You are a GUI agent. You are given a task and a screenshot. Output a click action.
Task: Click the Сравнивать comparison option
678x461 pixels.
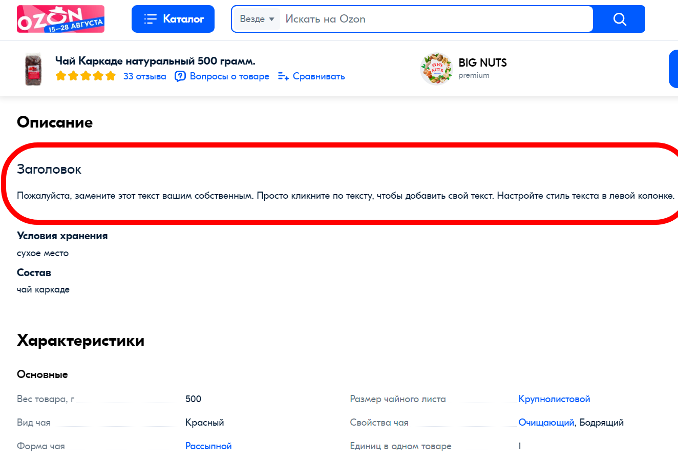coord(319,76)
